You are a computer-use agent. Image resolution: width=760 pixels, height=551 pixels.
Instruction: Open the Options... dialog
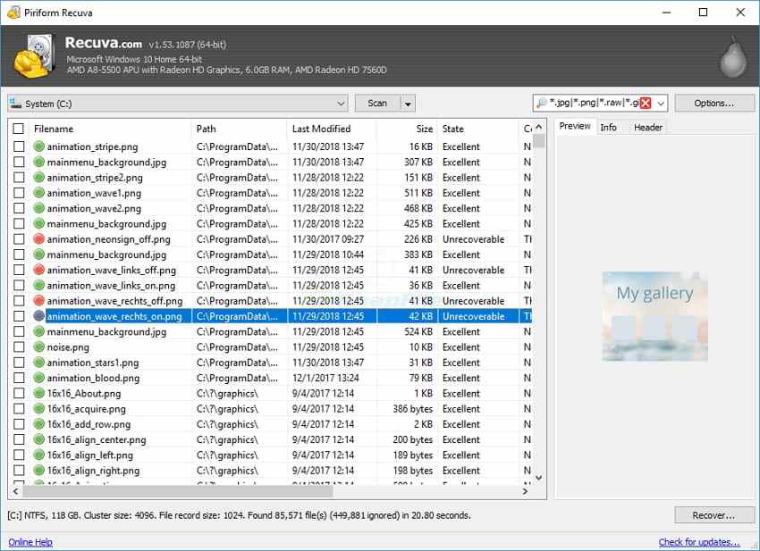pos(714,103)
